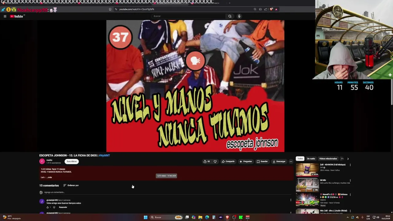Open the Windows Start menu

(x=146, y=217)
